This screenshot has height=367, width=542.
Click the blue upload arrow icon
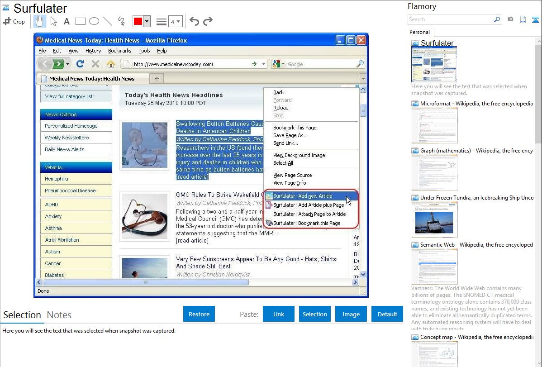click(535, 19)
